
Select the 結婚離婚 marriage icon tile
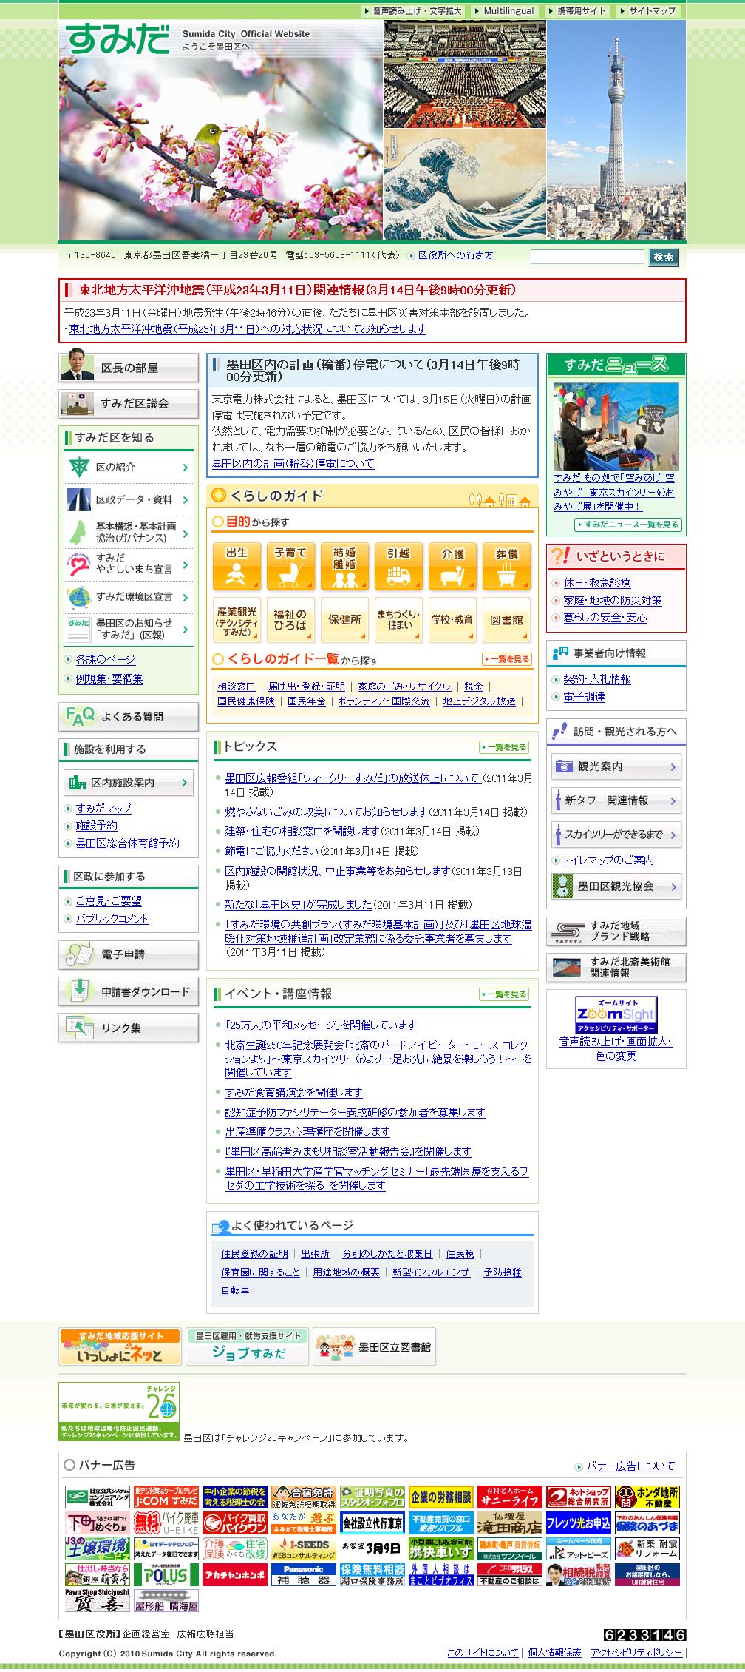[x=344, y=566]
